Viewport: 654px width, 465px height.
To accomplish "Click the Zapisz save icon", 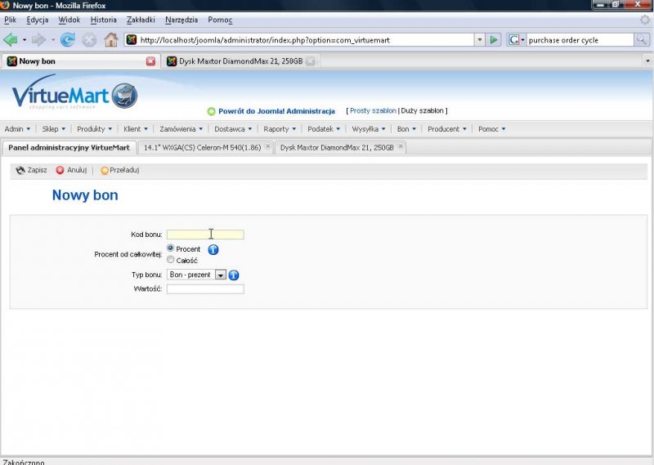I will 20,171.
